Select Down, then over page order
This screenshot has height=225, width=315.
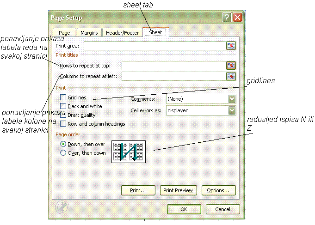coord(63,144)
